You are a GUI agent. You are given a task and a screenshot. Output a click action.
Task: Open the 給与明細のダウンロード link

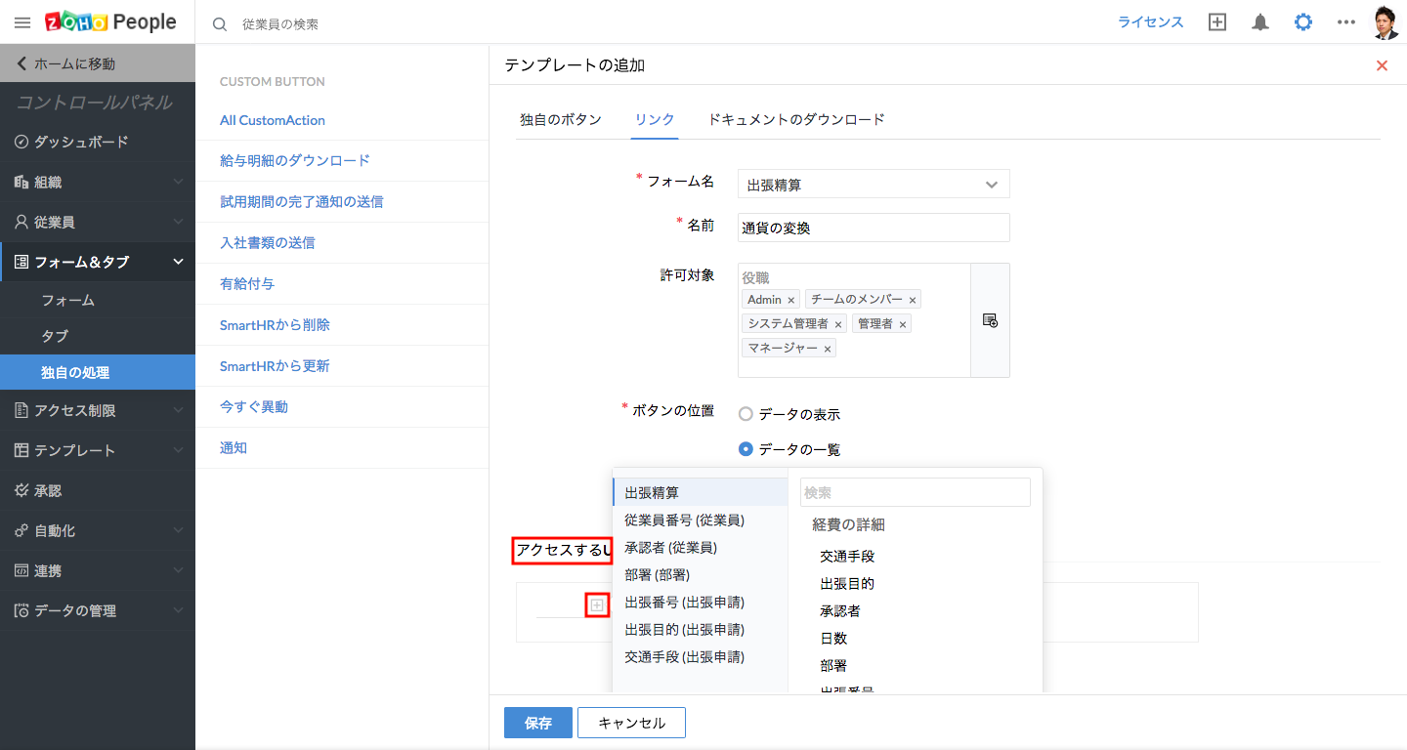[294, 160]
